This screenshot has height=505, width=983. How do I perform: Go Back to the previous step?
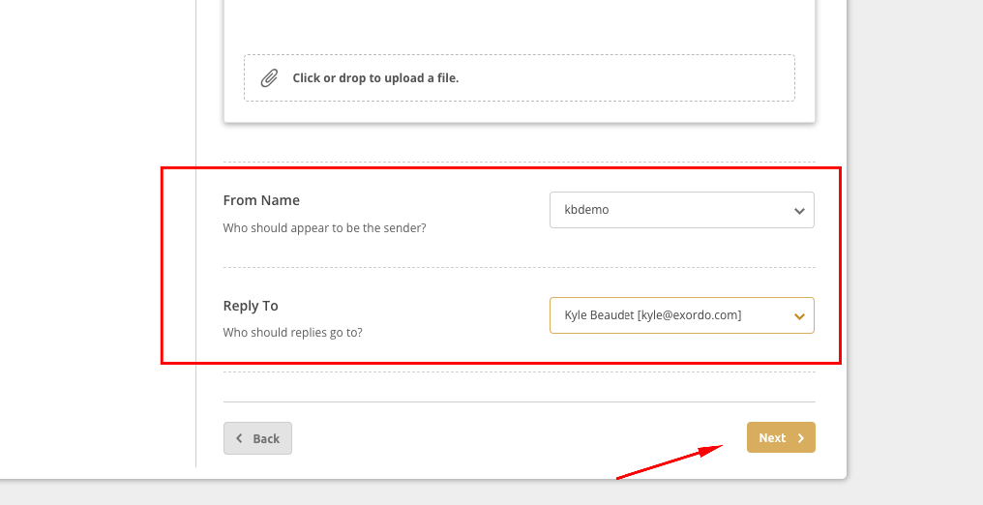click(257, 438)
